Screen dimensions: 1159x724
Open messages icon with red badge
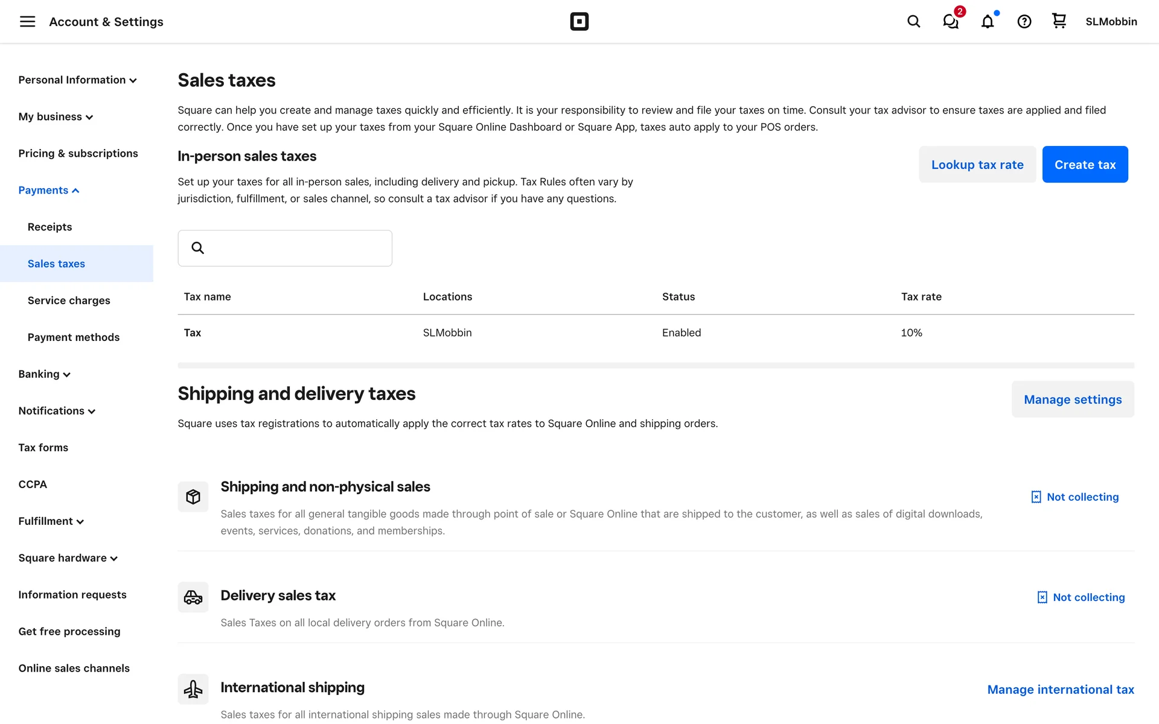click(x=951, y=22)
